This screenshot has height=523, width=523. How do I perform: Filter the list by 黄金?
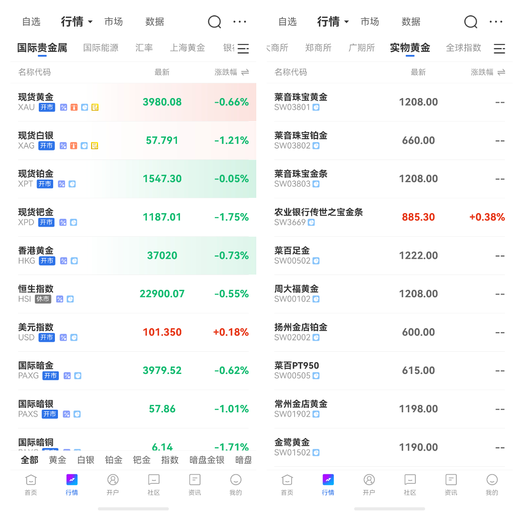58,460
